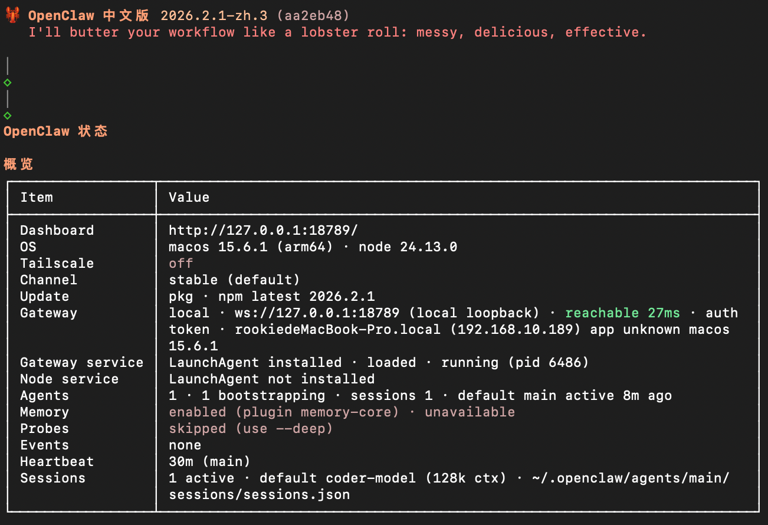
Task: Click the "Node service" row label
Action: point(69,379)
